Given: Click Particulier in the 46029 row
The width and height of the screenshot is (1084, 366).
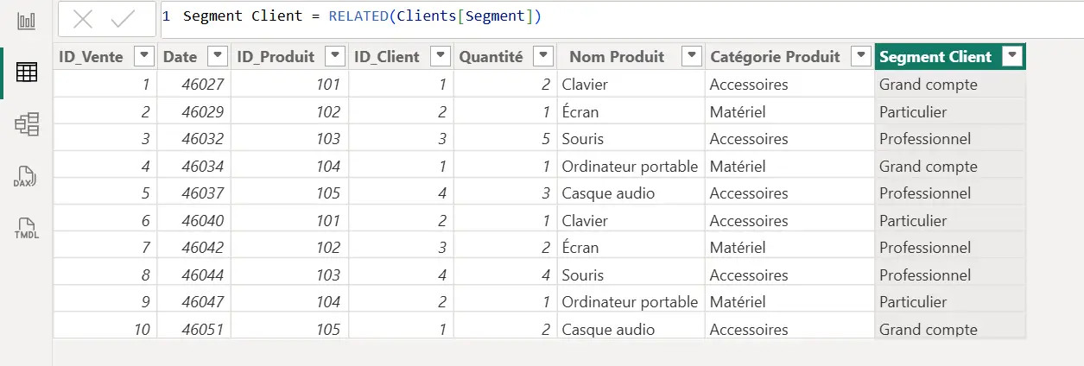Looking at the screenshot, I should pos(913,112).
